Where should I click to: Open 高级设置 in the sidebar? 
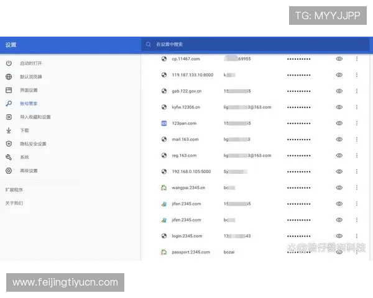coord(29,171)
